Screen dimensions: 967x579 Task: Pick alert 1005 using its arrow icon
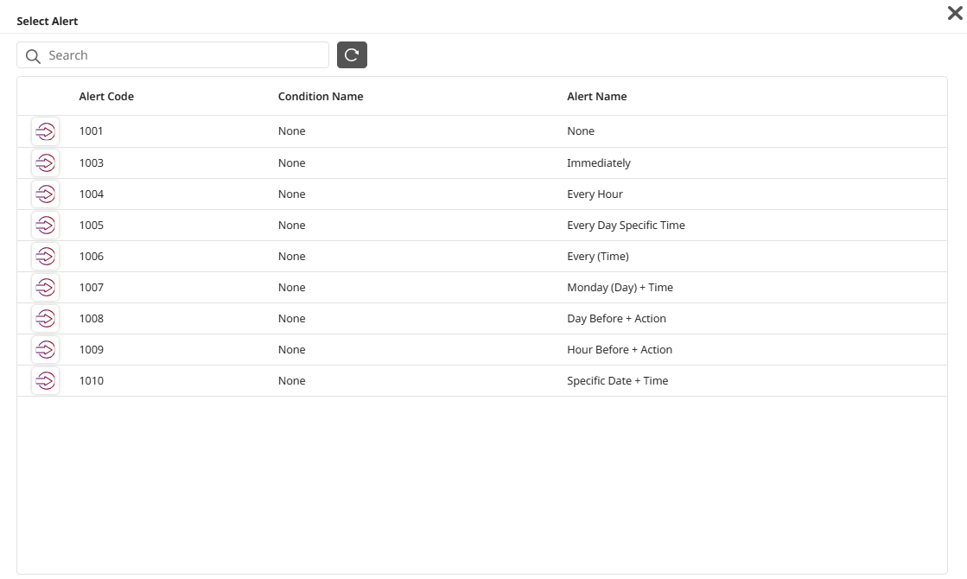46,225
